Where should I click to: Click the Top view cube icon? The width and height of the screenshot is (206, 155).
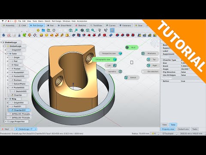click(x=148, y=59)
